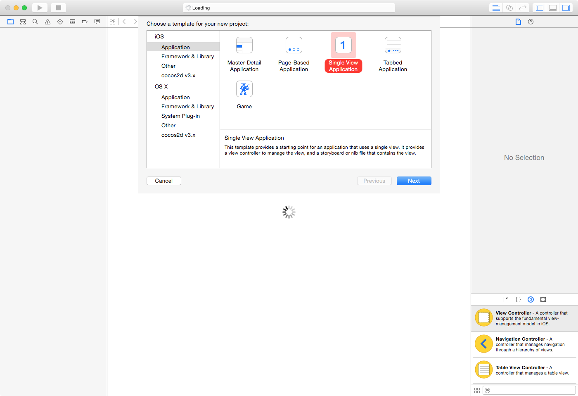Show the Code Snippet library

[x=518, y=300]
